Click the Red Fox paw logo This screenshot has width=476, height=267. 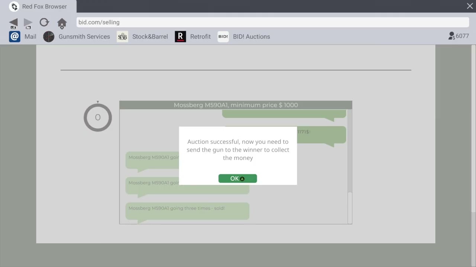click(14, 6)
